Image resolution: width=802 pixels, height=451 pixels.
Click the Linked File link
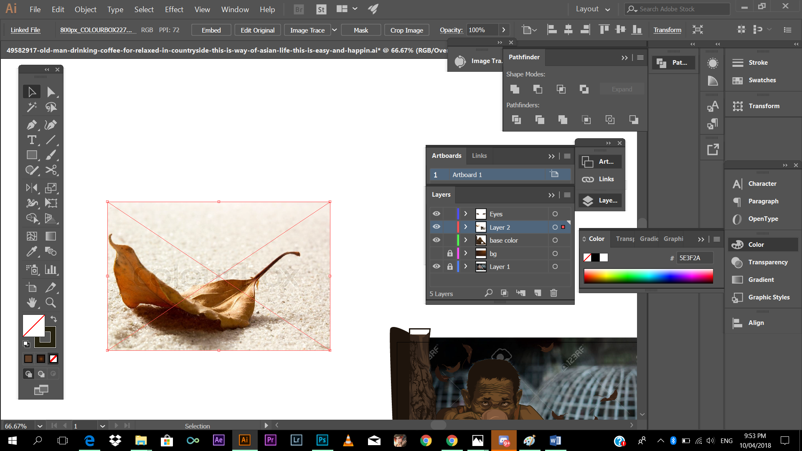pos(25,30)
